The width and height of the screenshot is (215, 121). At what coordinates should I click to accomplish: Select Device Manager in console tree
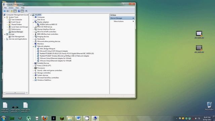(17, 32)
